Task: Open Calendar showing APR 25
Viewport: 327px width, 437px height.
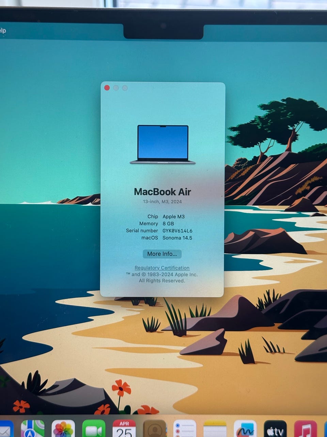Action: 124,429
